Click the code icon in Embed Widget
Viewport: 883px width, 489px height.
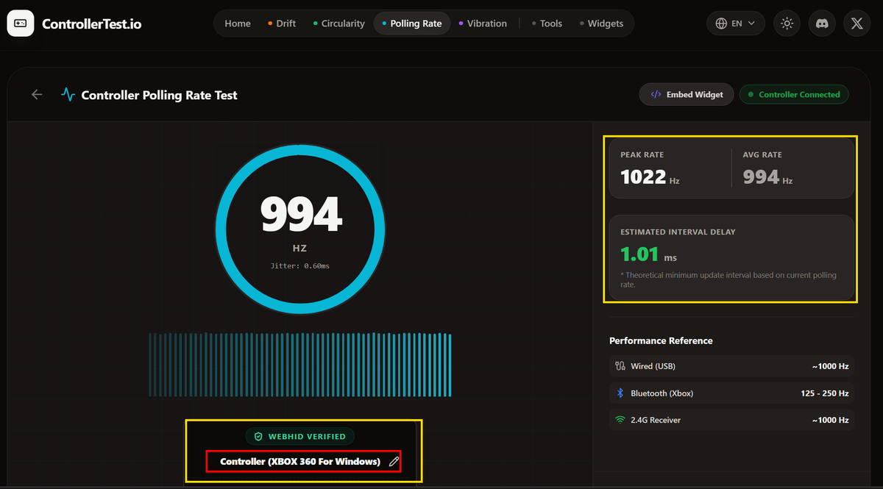click(656, 94)
